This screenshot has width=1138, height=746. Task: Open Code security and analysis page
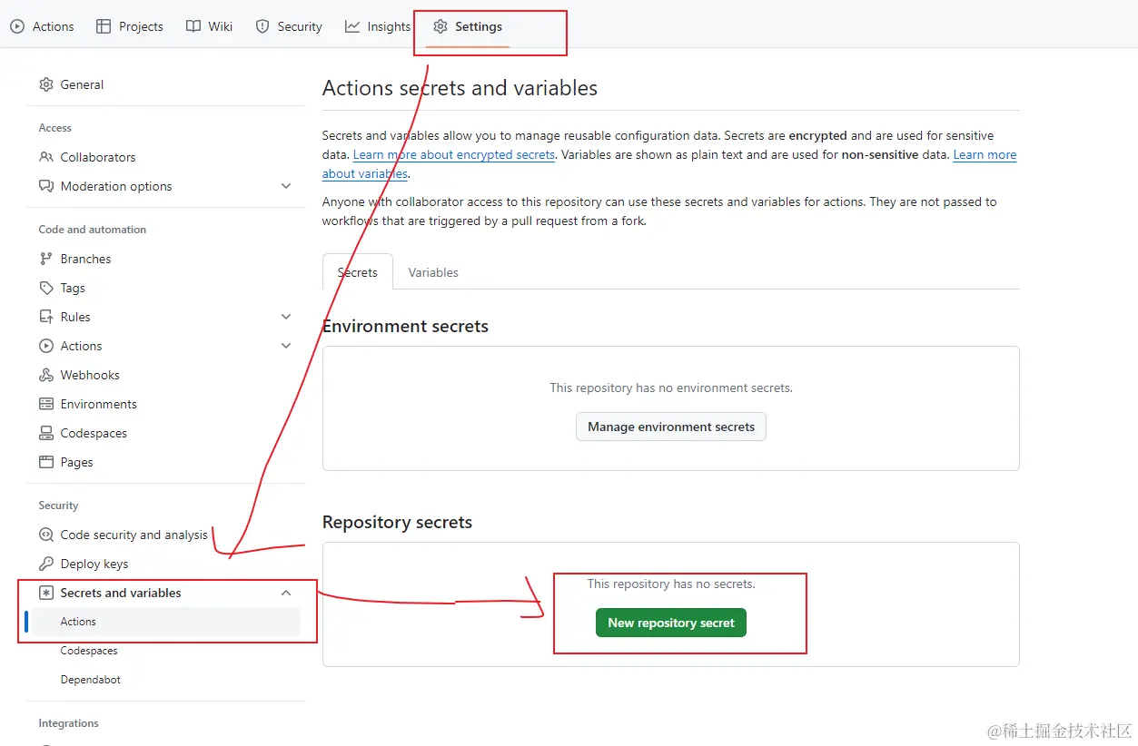134,535
